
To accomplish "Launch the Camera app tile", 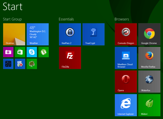I will tap(8, 52).
